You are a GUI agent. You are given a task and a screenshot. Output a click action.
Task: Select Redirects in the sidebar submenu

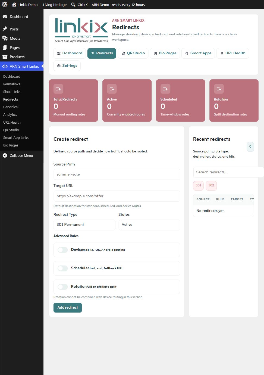(11, 99)
